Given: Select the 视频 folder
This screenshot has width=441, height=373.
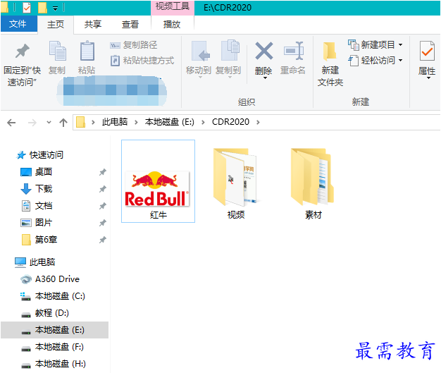Looking at the screenshot, I should point(236,183).
